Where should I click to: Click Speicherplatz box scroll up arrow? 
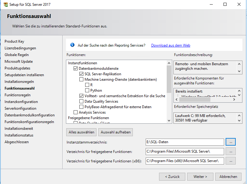point(239,115)
